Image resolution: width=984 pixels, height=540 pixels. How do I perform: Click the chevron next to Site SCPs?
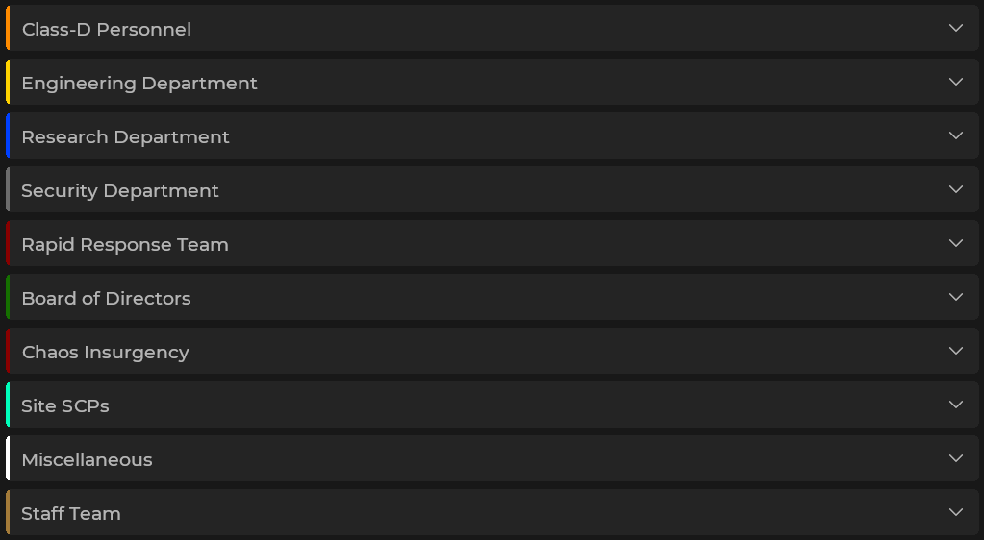[x=955, y=405]
